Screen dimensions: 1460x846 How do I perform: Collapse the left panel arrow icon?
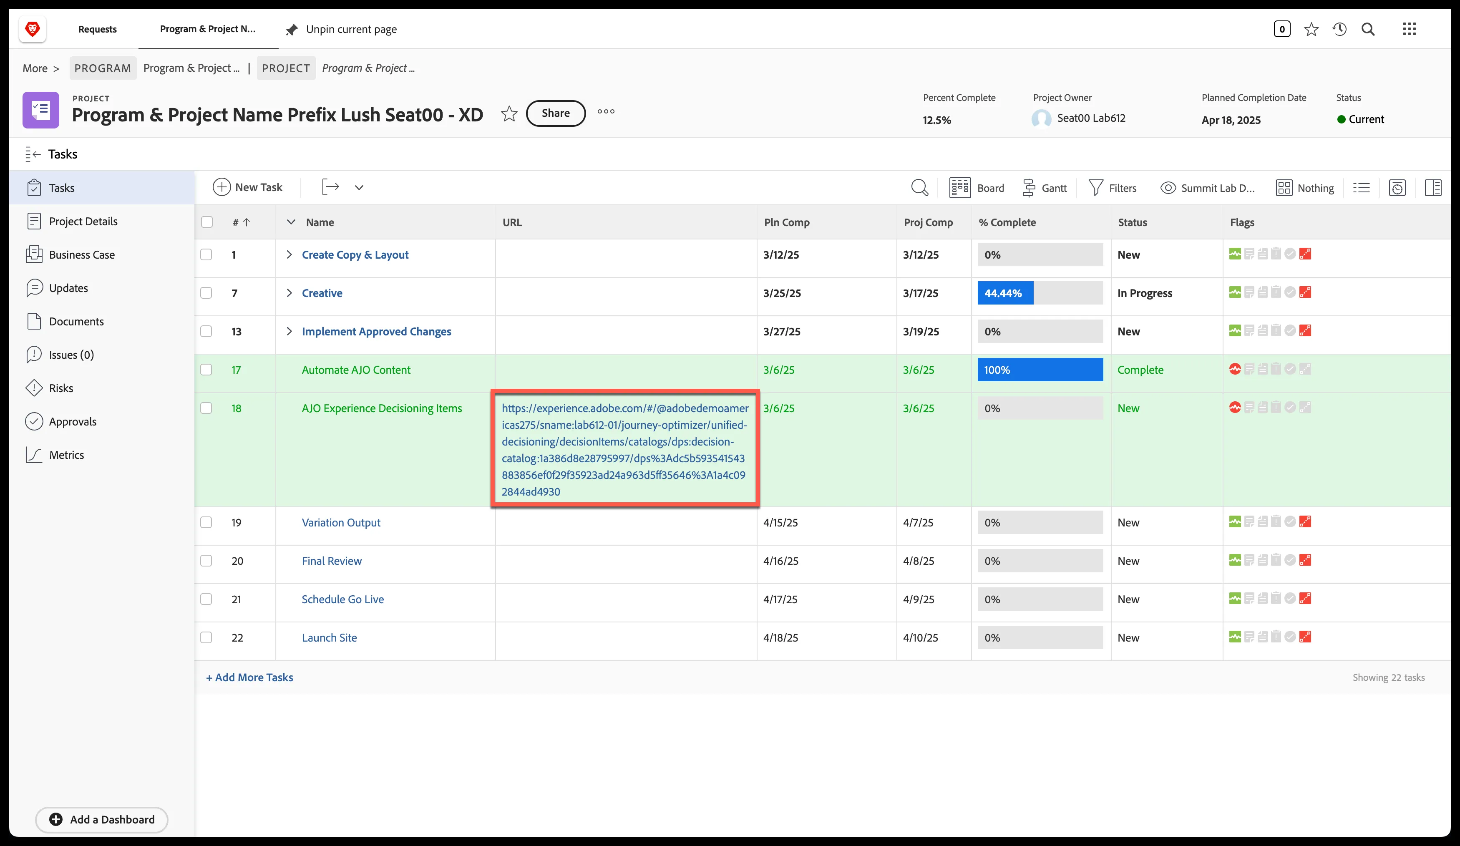click(x=33, y=154)
